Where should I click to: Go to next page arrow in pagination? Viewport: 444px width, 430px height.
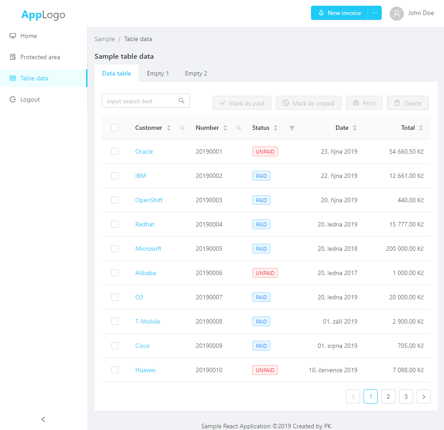[x=424, y=396]
